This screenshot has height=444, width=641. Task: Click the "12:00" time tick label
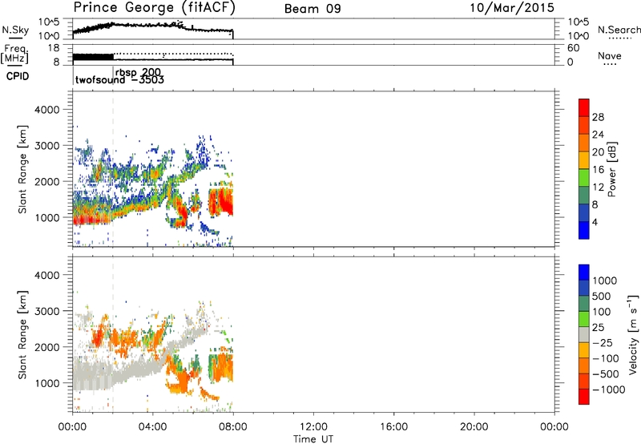pos(313,427)
